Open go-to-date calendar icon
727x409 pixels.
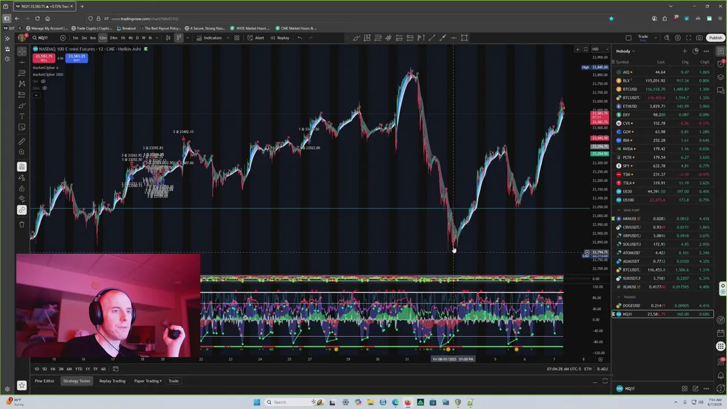(x=115, y=369)
